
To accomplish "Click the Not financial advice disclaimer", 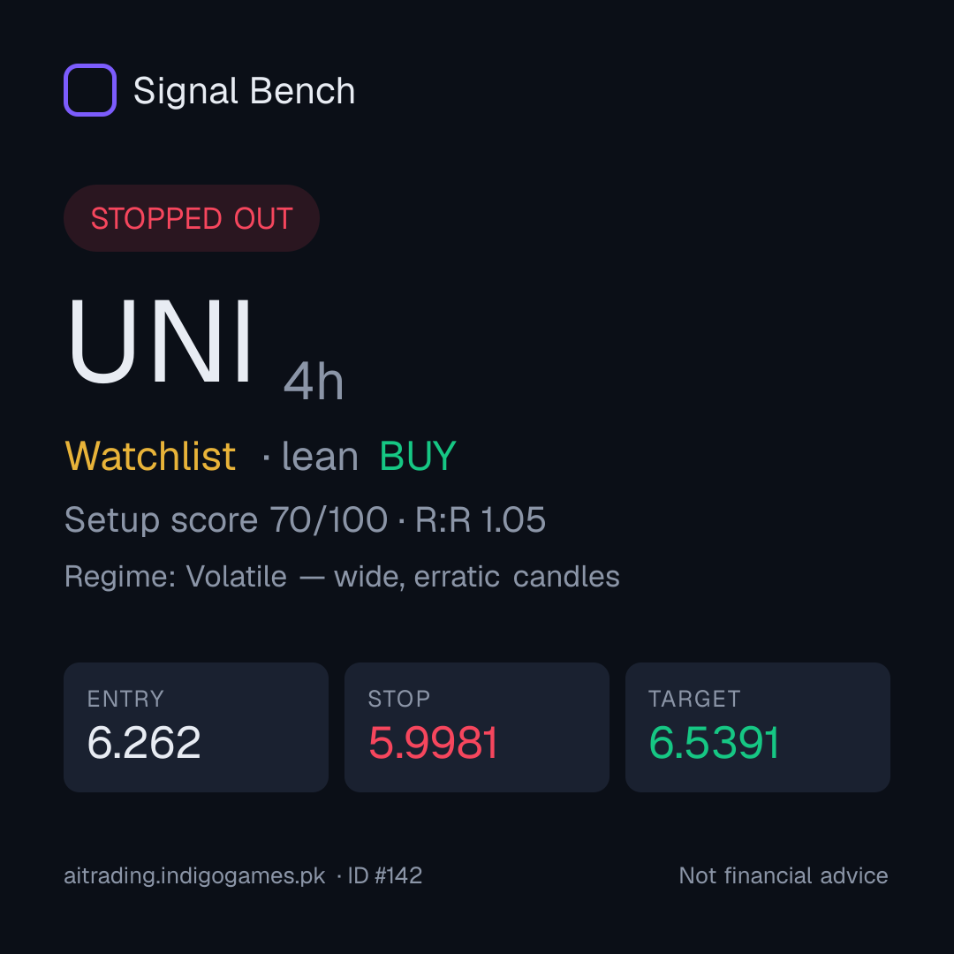I will 784,875.
